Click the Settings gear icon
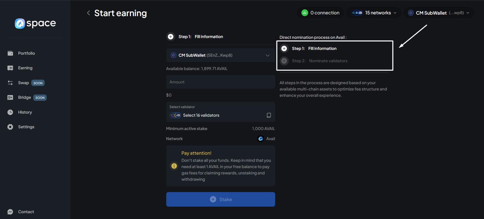 [10, 127]
